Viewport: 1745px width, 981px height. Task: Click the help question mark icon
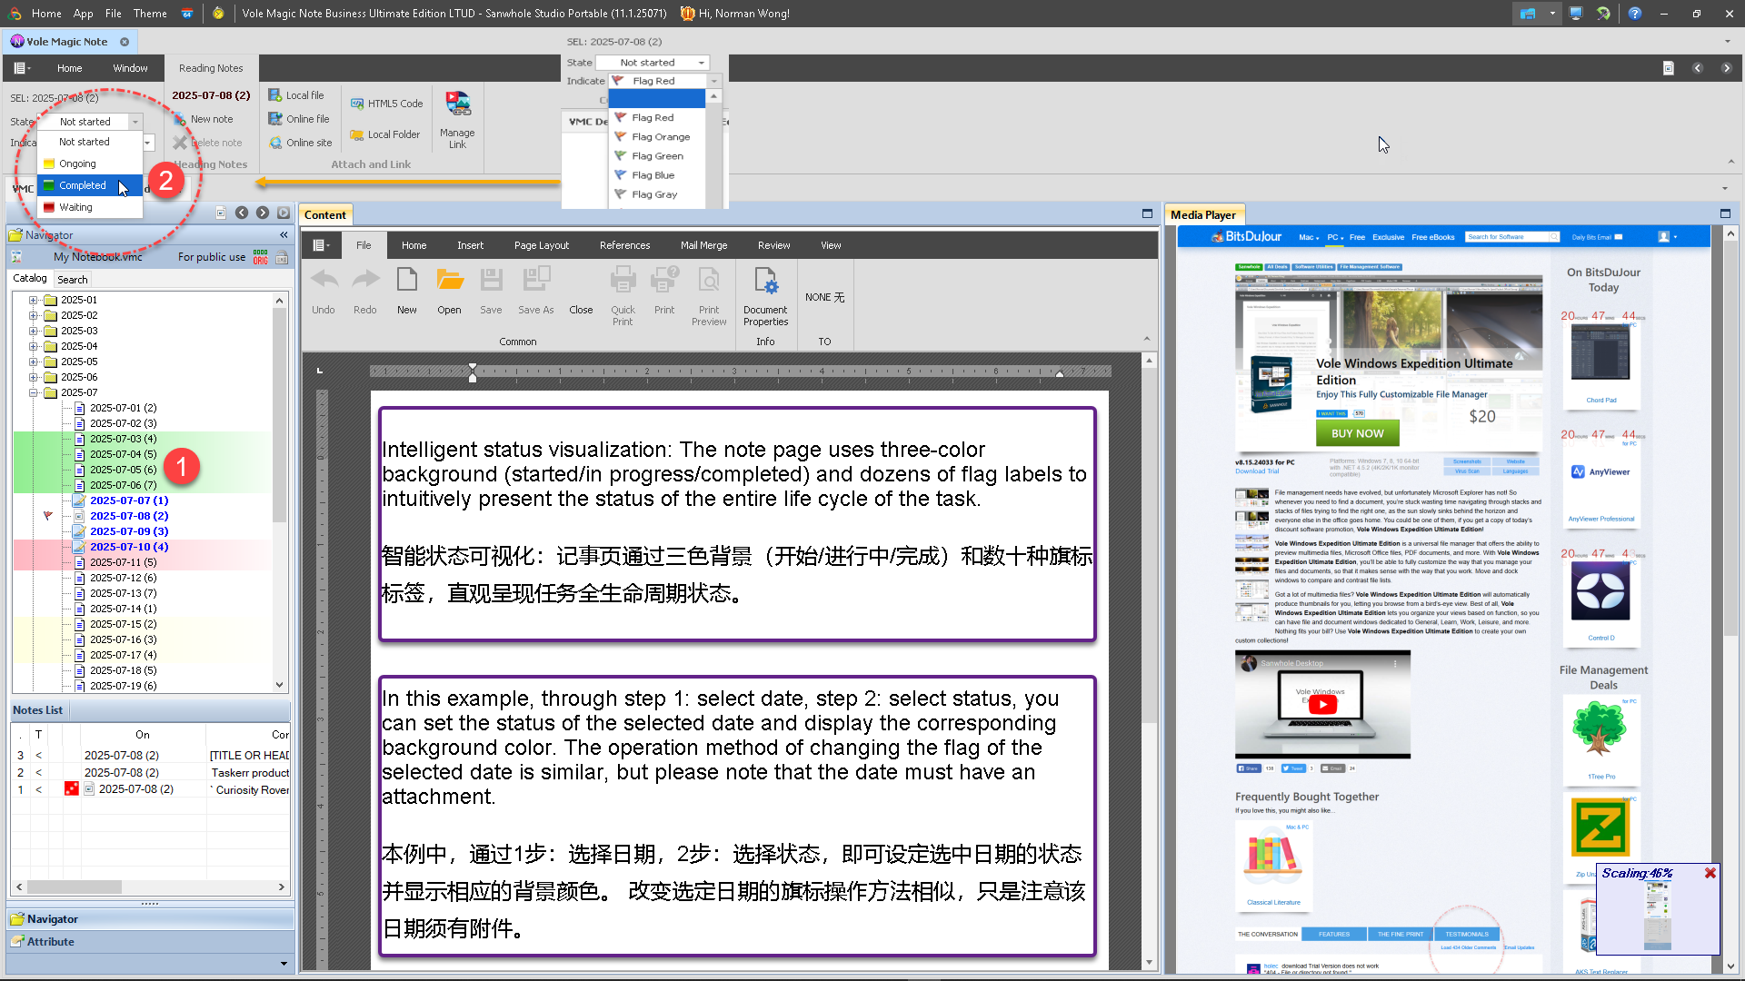coord(1635,14)
